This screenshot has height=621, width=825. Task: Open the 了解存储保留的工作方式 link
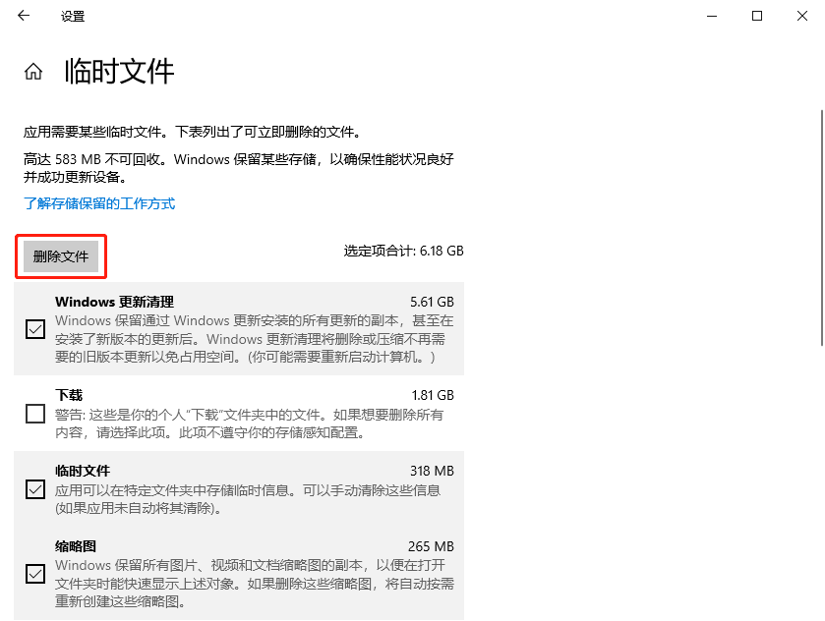98,203
